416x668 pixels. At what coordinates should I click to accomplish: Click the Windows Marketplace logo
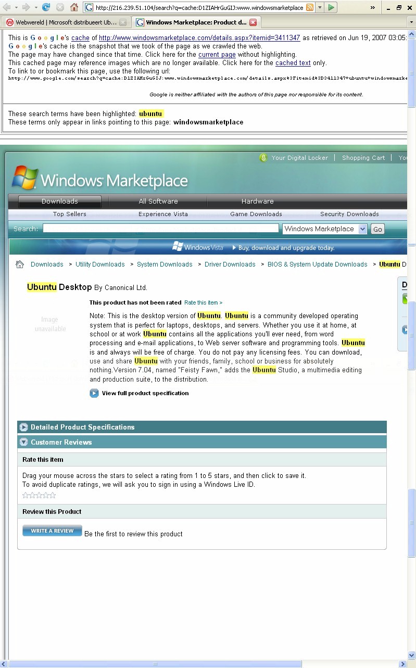pos(99,179)
